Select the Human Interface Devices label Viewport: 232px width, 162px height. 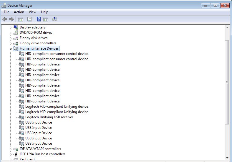pos(39,48)
